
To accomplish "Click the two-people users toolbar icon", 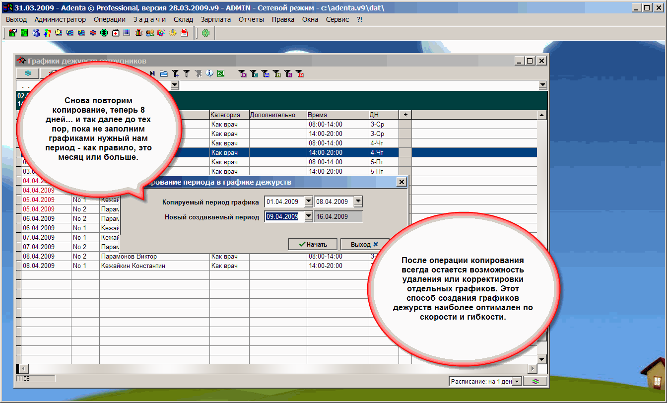I will pos(150,33).
